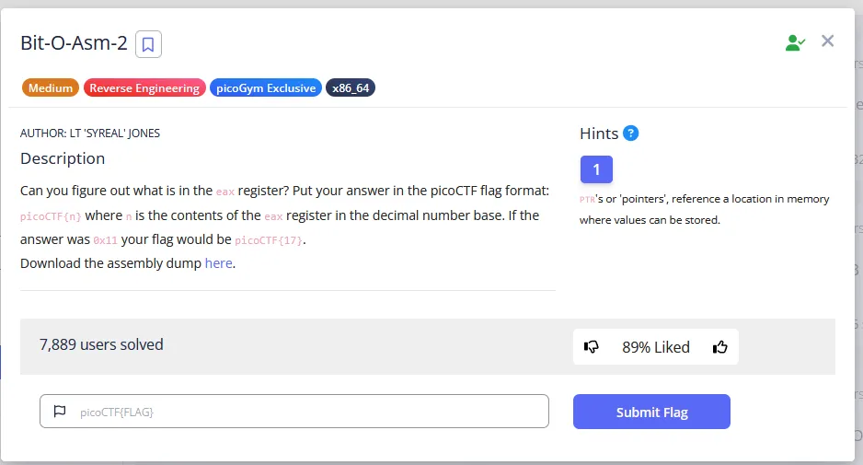
Task: Click the picoCTF{17} example flag text
Action: tap(269, 240)
